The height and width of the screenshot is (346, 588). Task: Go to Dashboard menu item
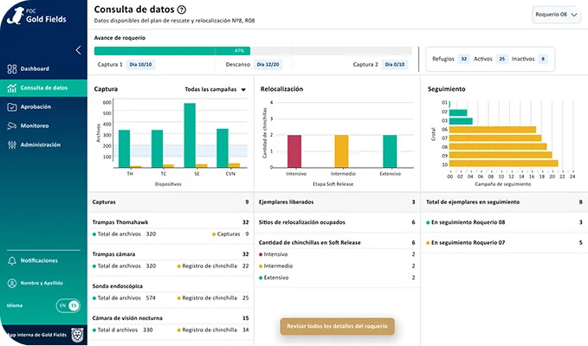click(x=43, y=69)
